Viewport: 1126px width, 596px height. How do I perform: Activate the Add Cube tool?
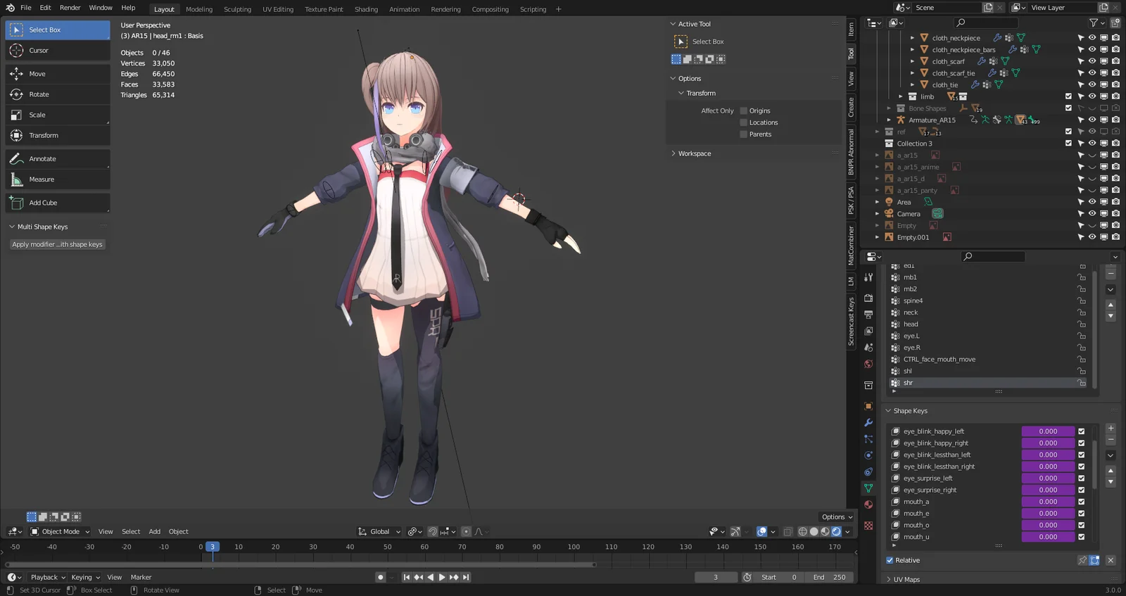(x=58, y=203)
